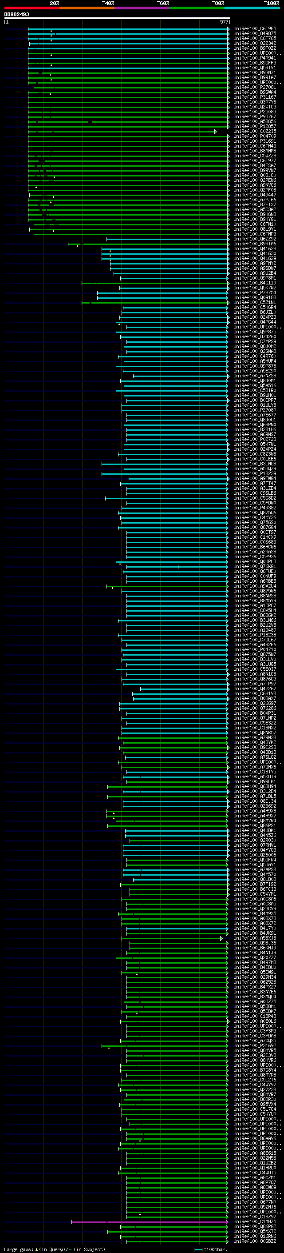
Task: Select hit label UniRef100_P12857
Action: 255,127
